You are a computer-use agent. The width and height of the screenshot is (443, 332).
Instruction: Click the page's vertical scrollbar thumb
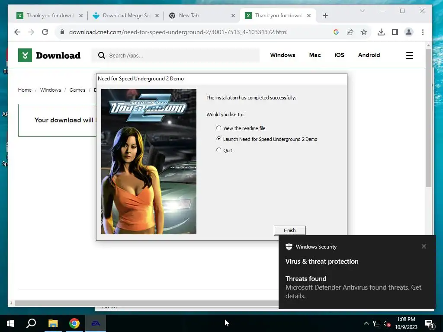[x=428, y=118]
